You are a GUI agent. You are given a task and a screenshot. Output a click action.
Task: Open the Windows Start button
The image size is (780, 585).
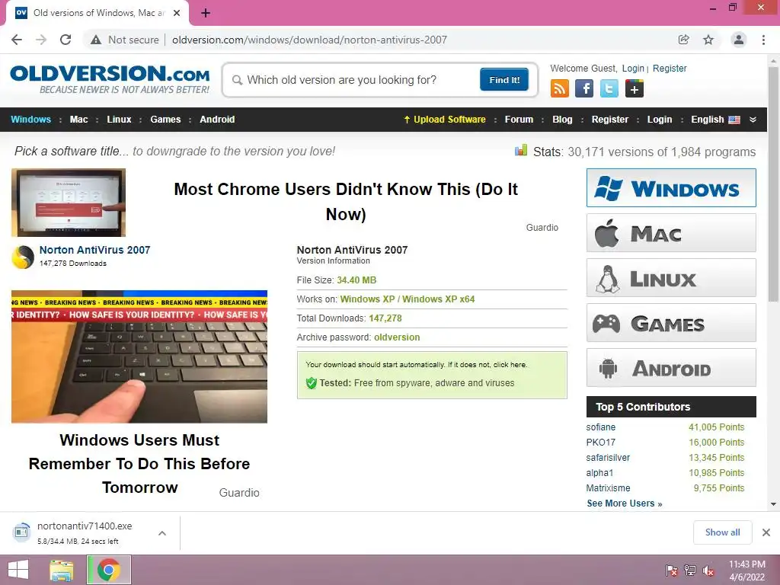(18, 570)
